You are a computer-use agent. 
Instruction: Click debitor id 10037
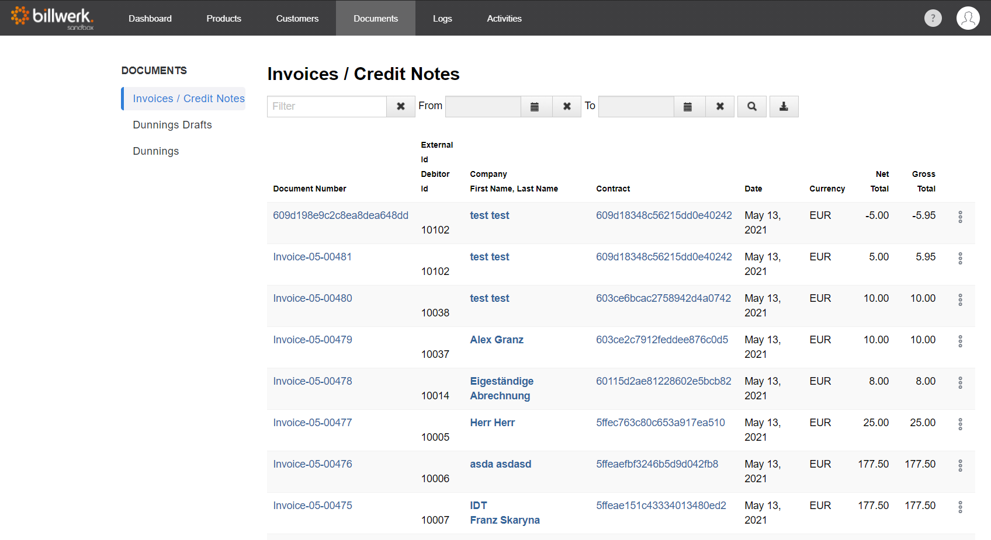435,354
